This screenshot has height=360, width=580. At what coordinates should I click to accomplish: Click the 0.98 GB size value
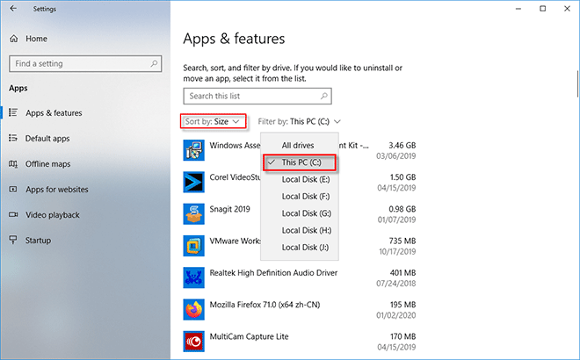point(402,209)
